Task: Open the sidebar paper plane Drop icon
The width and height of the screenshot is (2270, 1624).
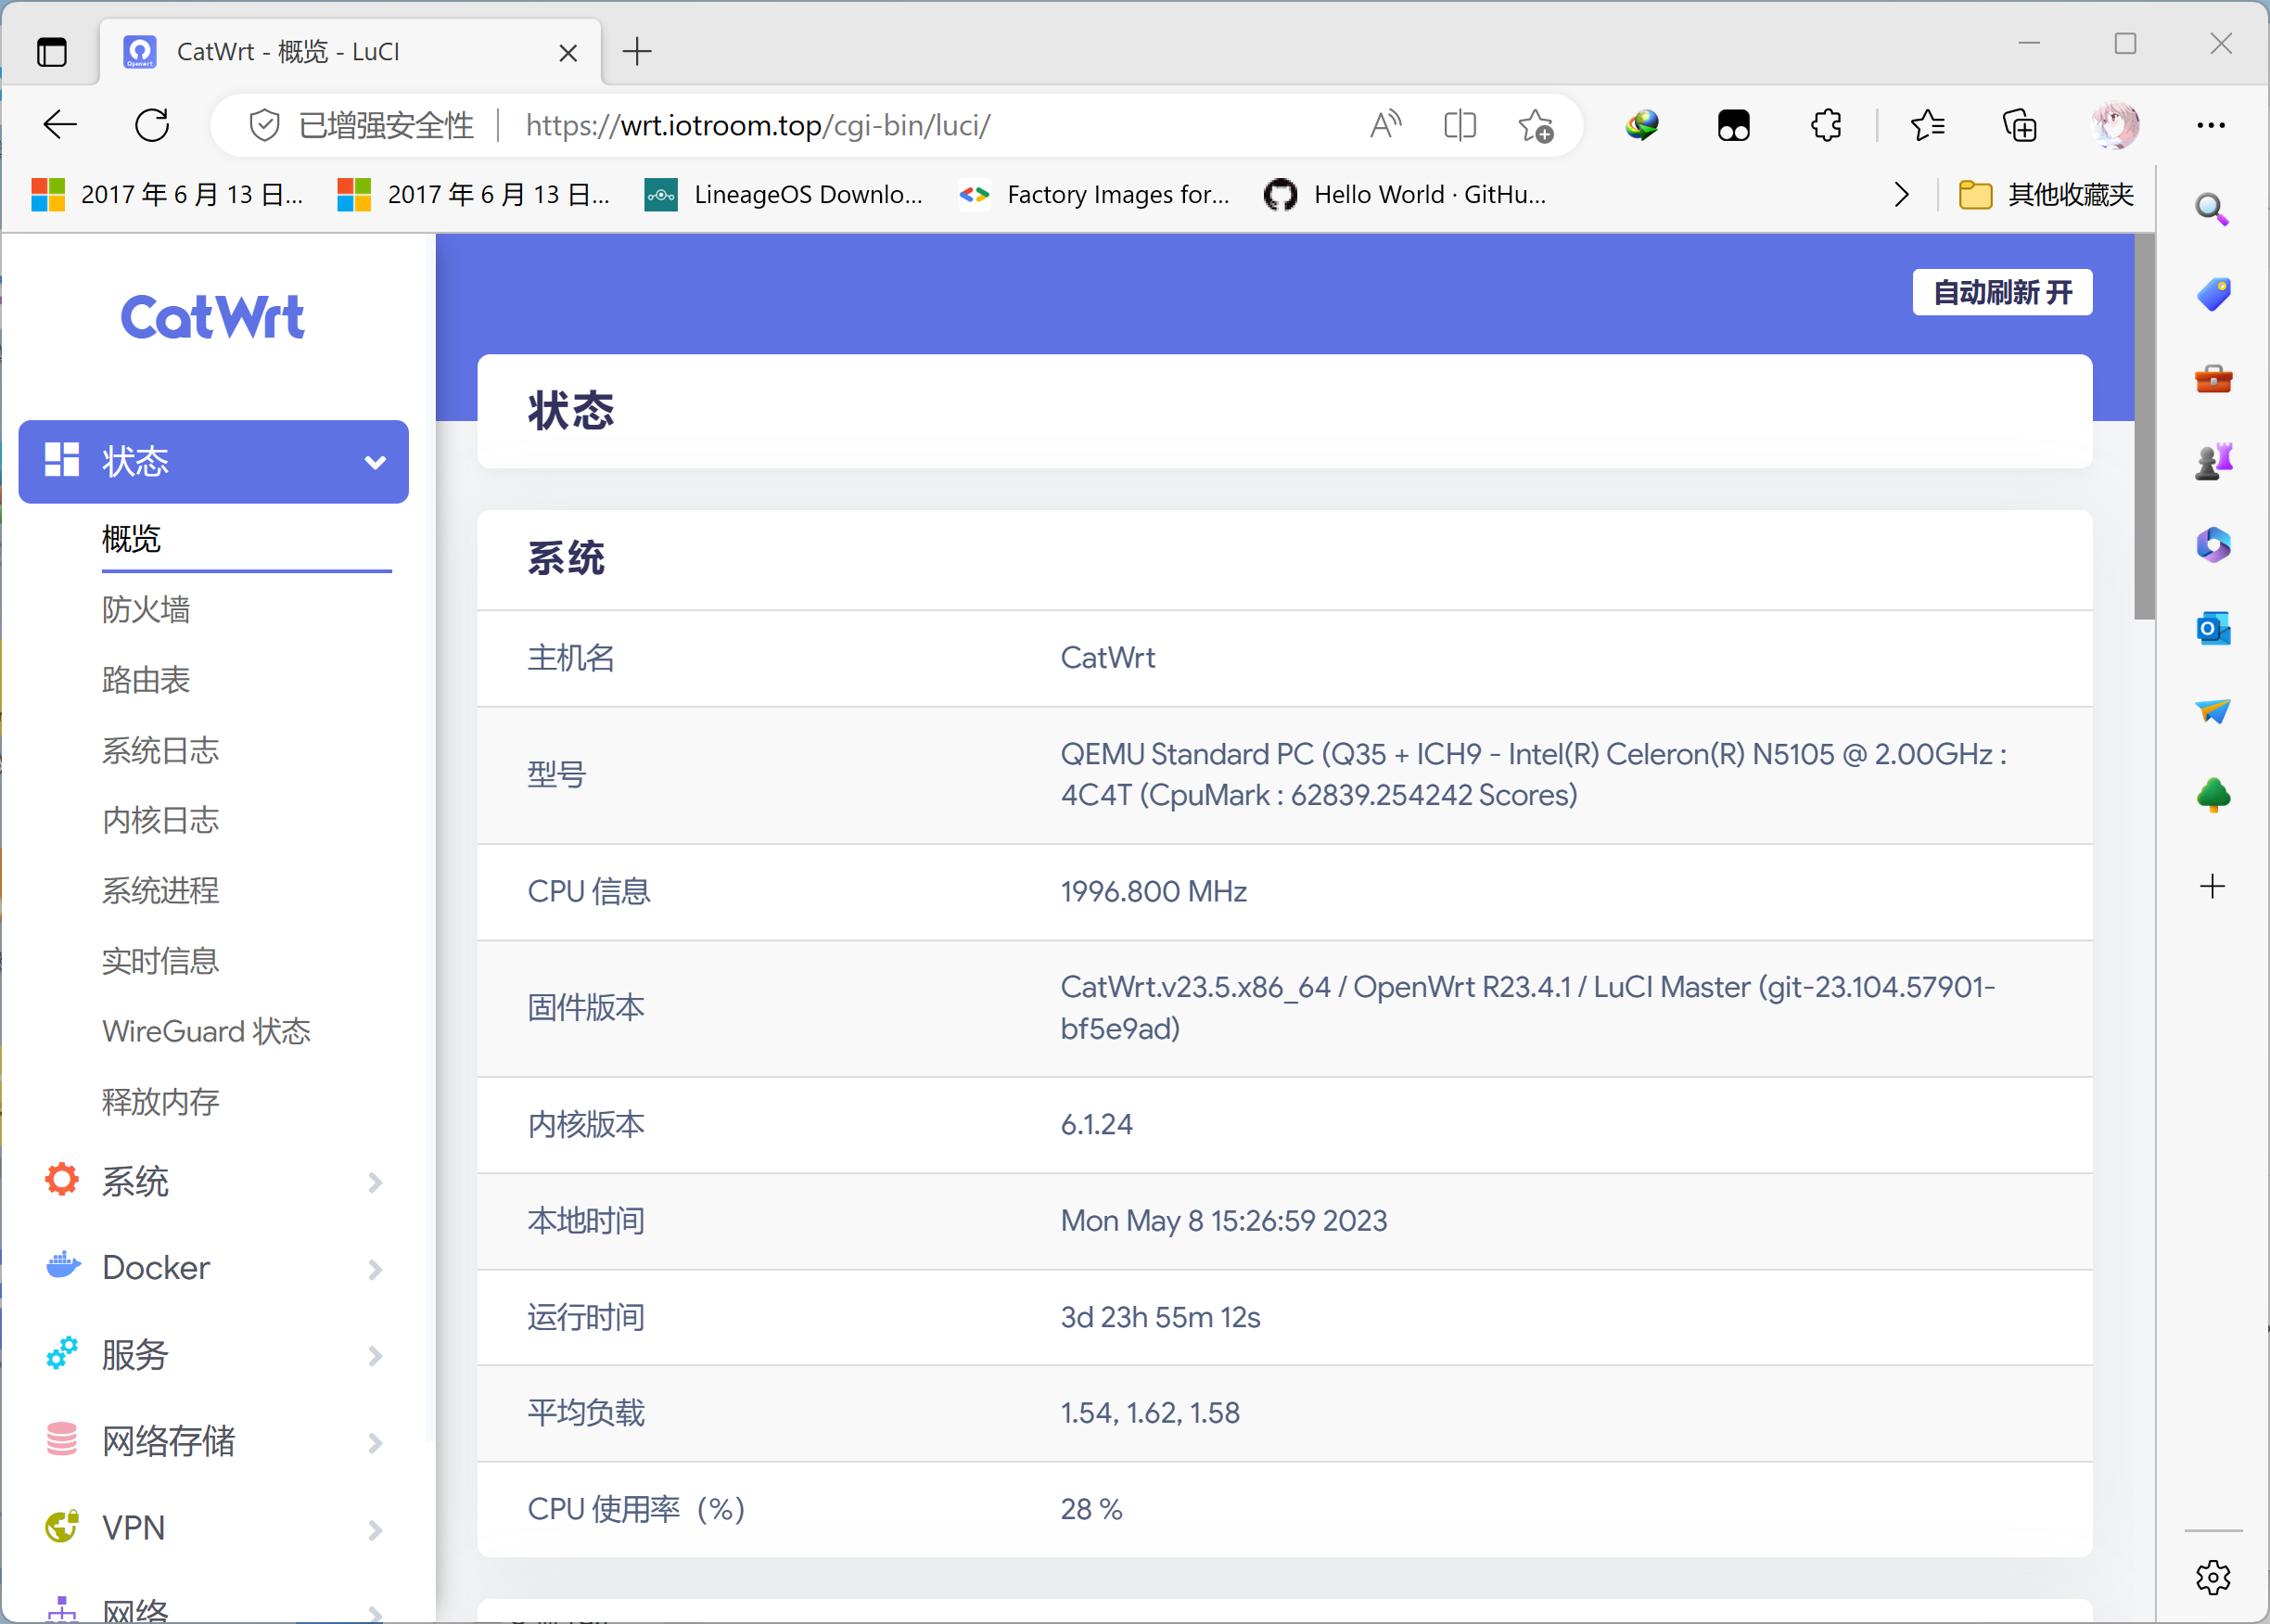Action: (2213, 711)
